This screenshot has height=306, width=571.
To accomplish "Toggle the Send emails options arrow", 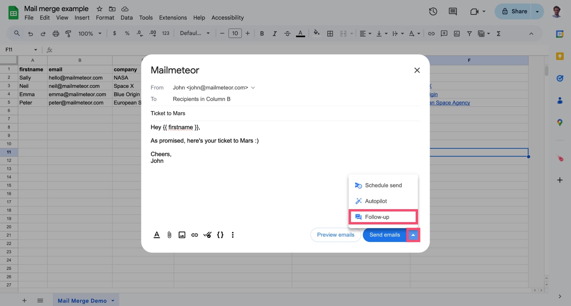I will (413, 235).
